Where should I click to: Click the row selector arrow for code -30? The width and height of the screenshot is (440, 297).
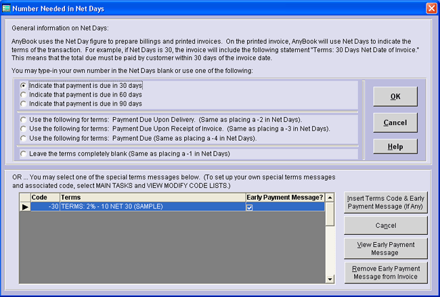pyautogui.click(x=24, y=206)
